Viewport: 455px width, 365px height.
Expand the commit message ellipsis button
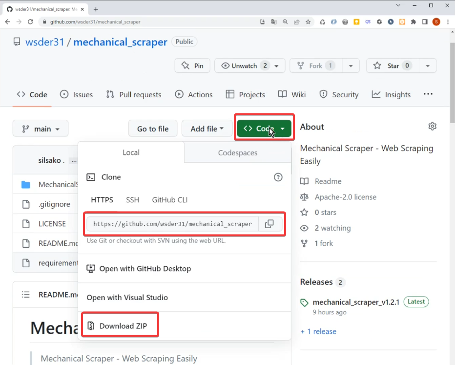[74, 161]
